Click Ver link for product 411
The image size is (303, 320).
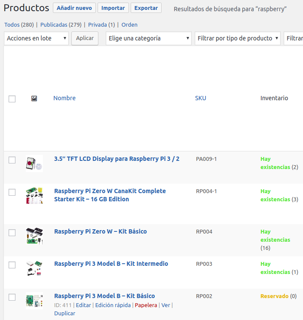[165, 305]
